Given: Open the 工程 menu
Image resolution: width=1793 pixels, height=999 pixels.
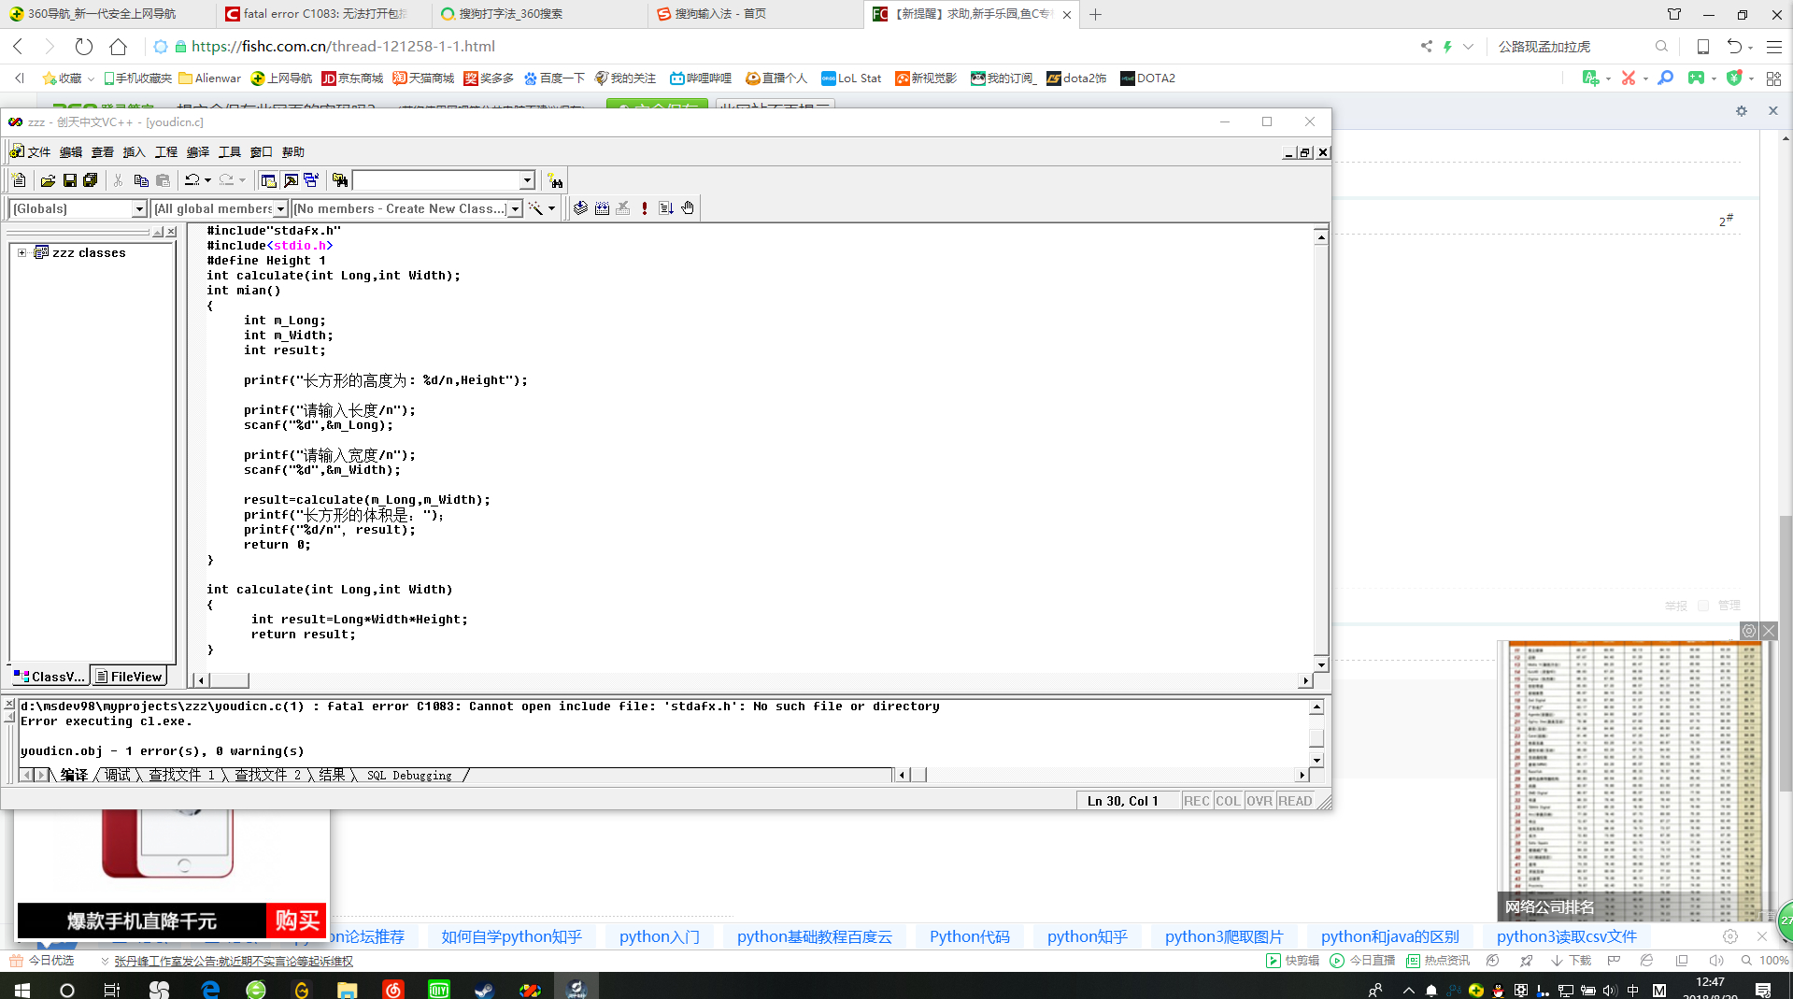Looking at the screenshot, I should 166,152.
